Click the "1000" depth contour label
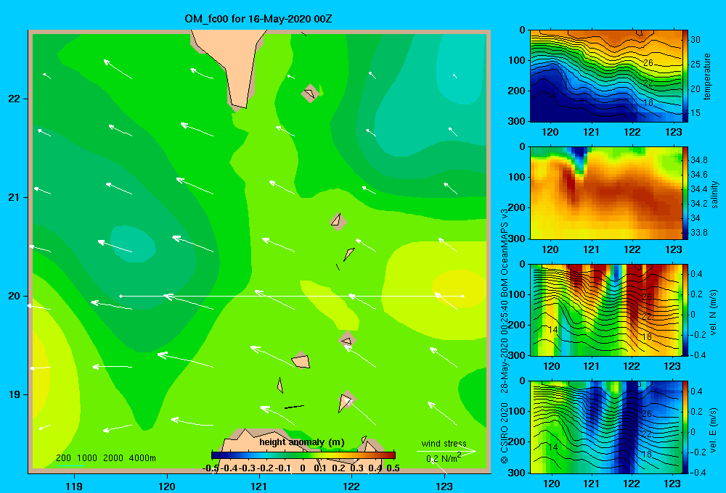This screenshot has height=493, width=726. tap(87, 458)
